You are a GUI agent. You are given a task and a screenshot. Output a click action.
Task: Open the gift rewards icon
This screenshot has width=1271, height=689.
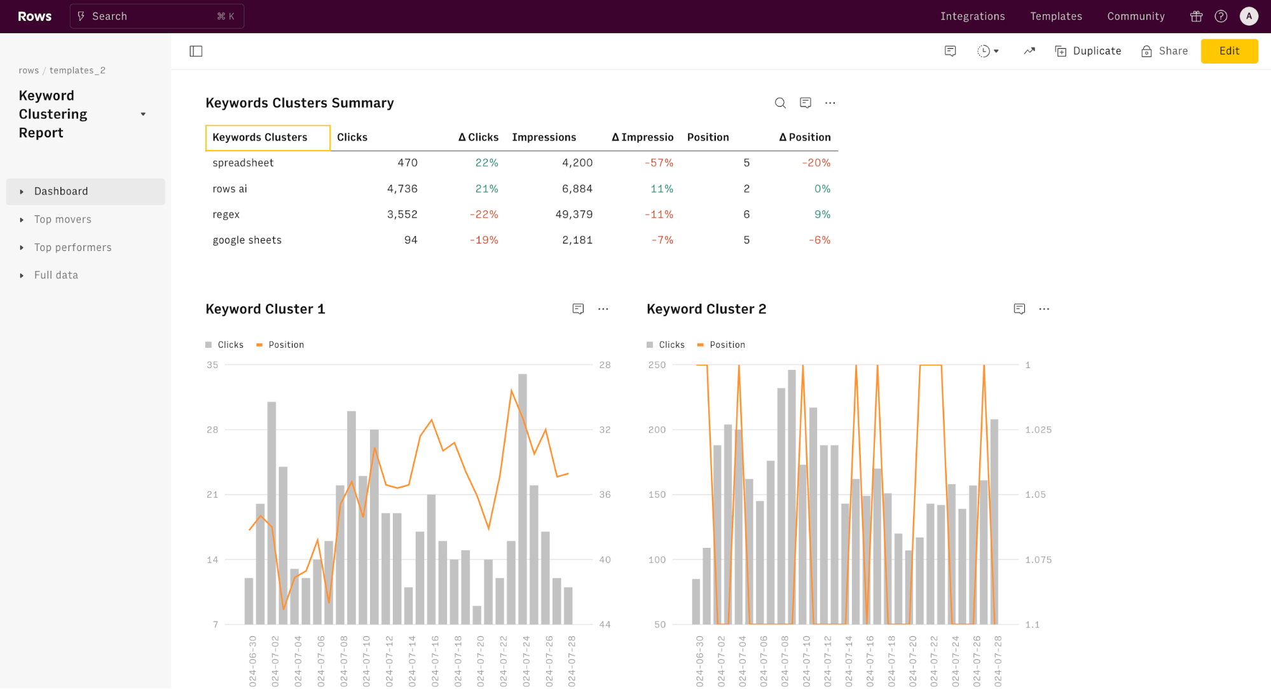pos(1196,17)
